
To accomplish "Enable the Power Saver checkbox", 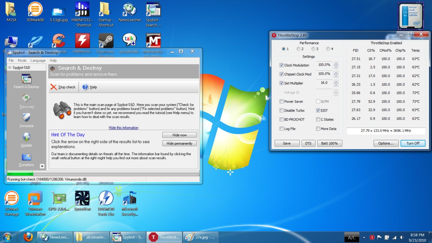I will click(x=281, y=101).
